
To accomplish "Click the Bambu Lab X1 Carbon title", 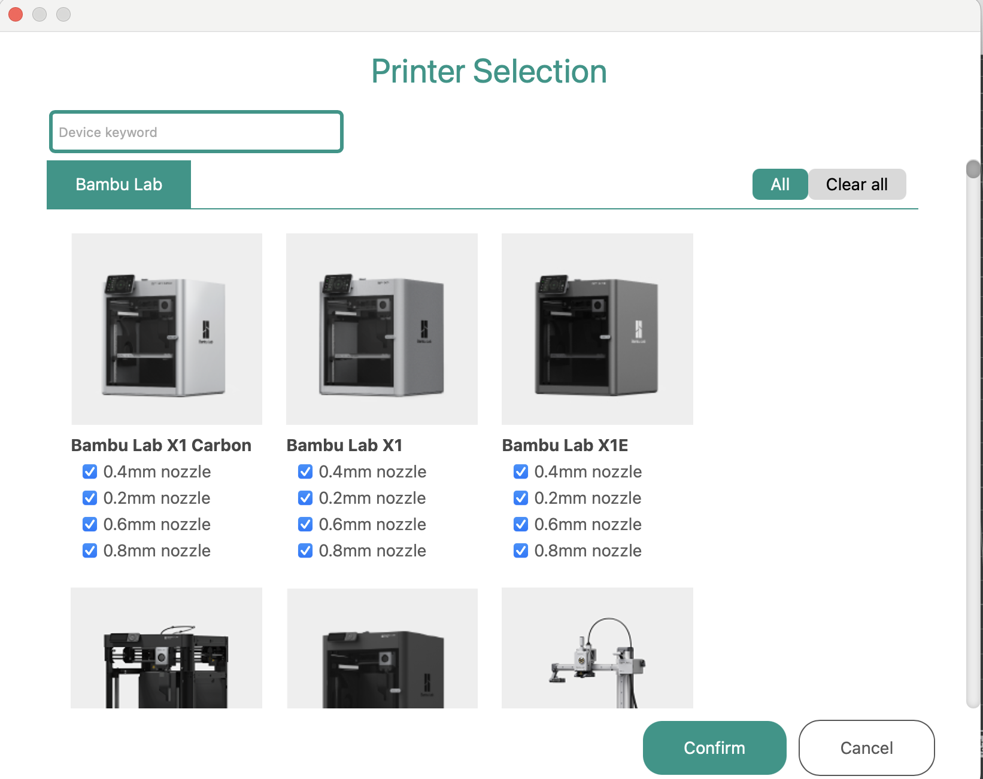I will tap(161, 445).
